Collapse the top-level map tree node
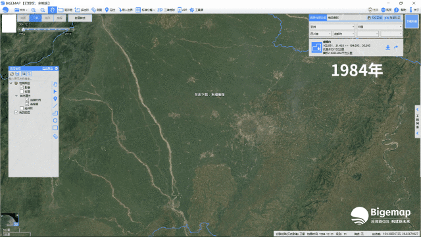The image size is (421, 237). coord(11,84)
